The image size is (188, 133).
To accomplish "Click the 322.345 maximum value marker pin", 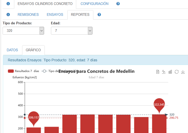I will [x=159, y=105].
